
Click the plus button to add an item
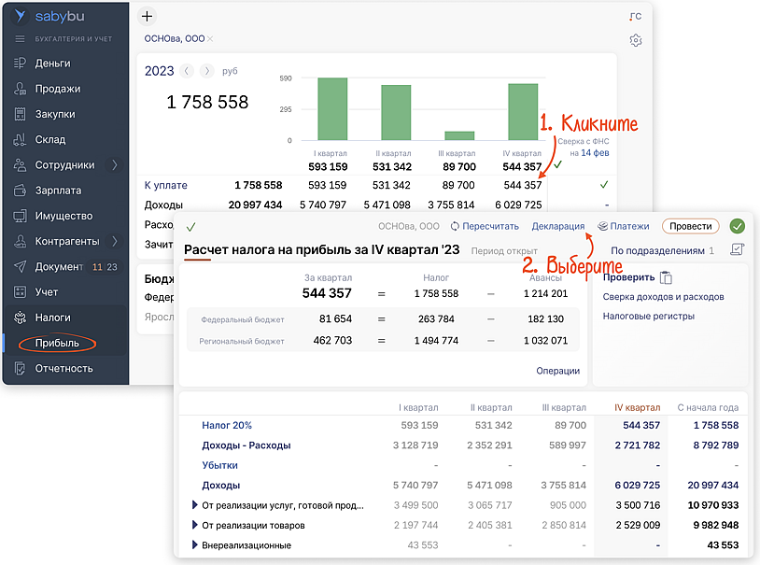click(x=147, y=16)
